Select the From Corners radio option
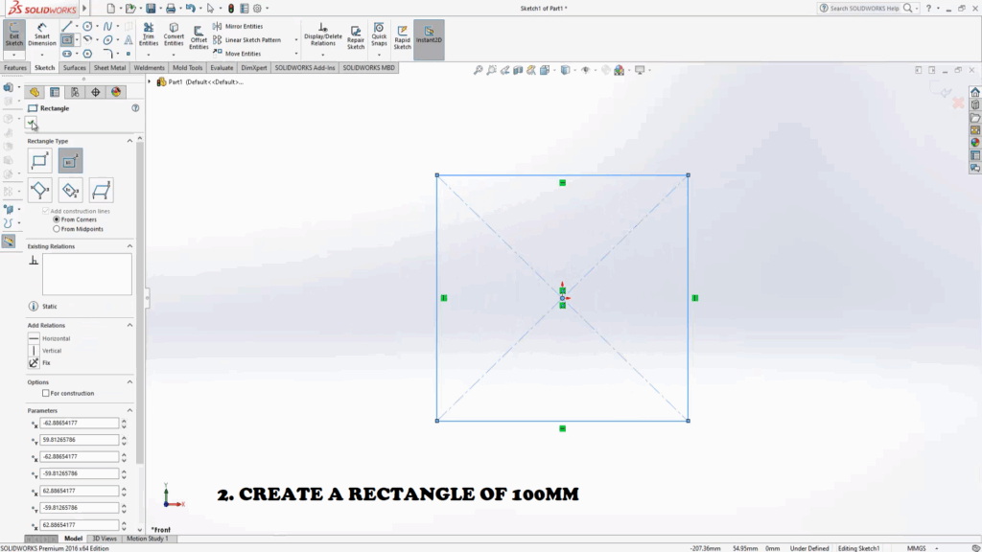The image size is (982, 552). point(58,219)
